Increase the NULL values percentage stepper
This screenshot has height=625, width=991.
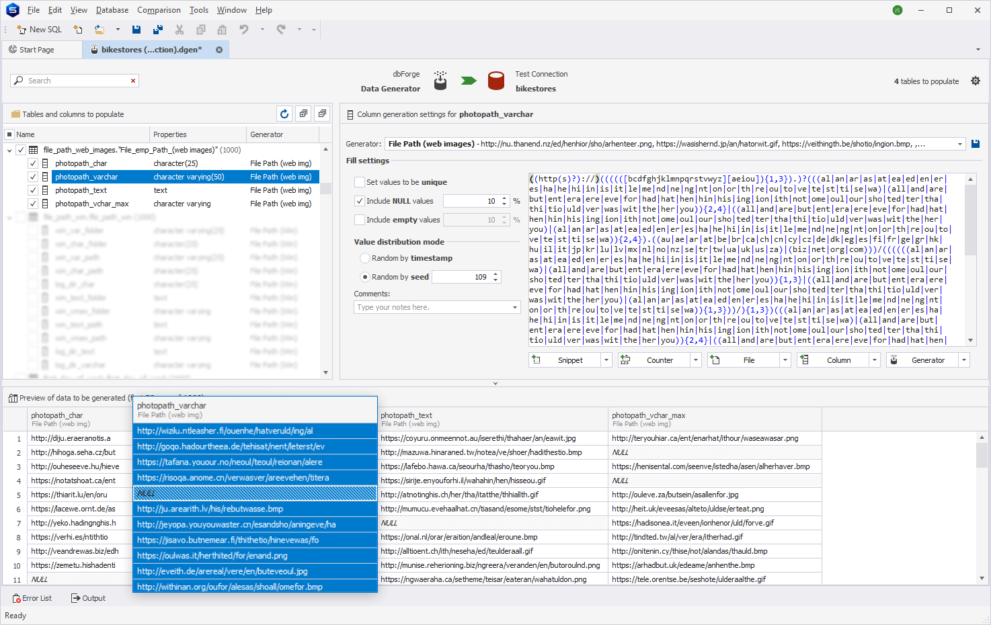click(x=504, y=198)
